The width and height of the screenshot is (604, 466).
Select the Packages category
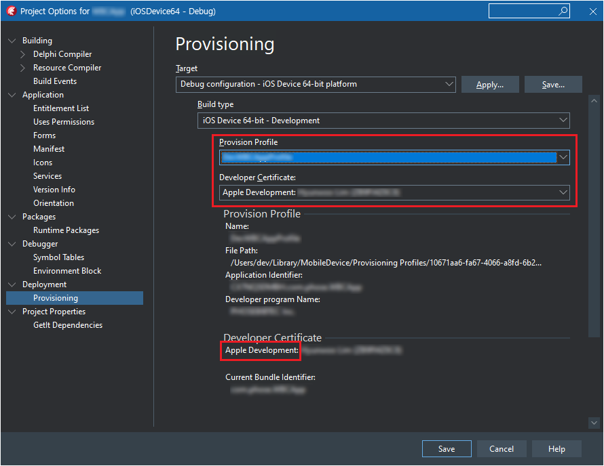click(x=39, y=217)
